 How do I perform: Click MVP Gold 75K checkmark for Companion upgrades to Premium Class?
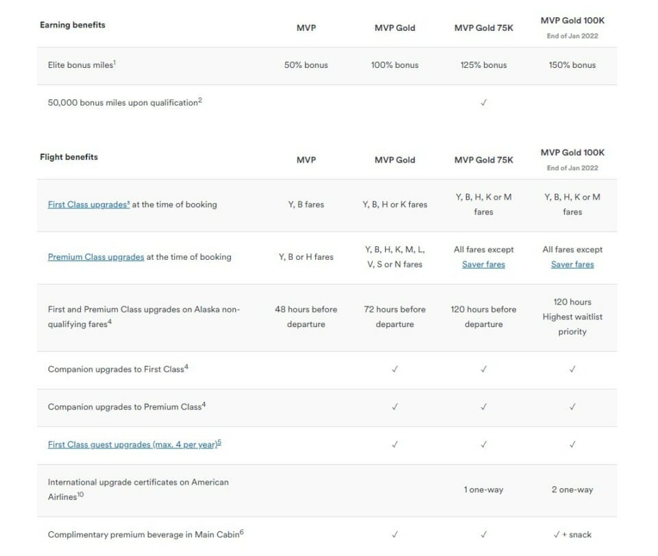[x=483, y=407]
